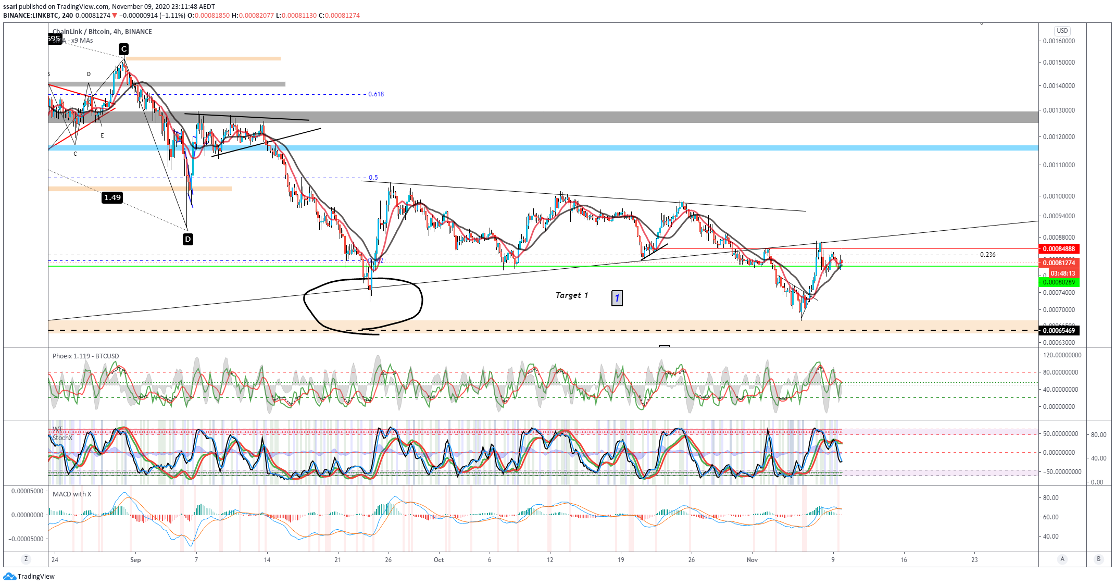Click the 0.00063000 price axis value
1115x586 pixels.
(x=1059, y=343)
